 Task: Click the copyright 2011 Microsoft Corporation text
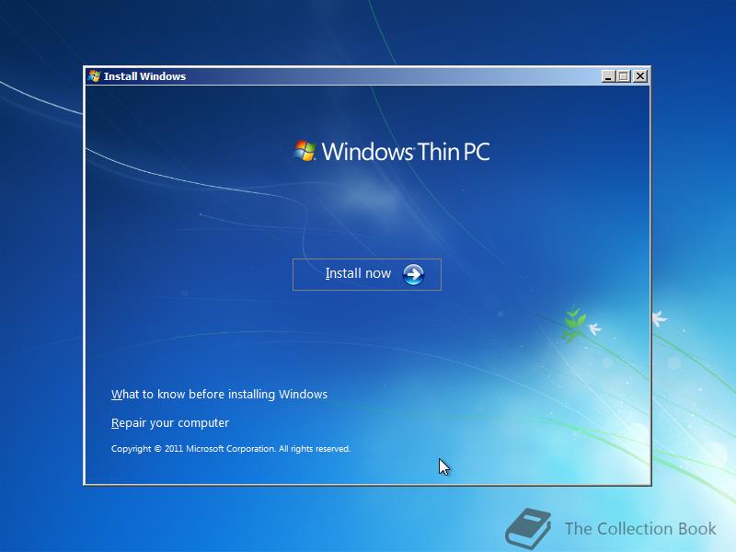click(x=231, y=449)
